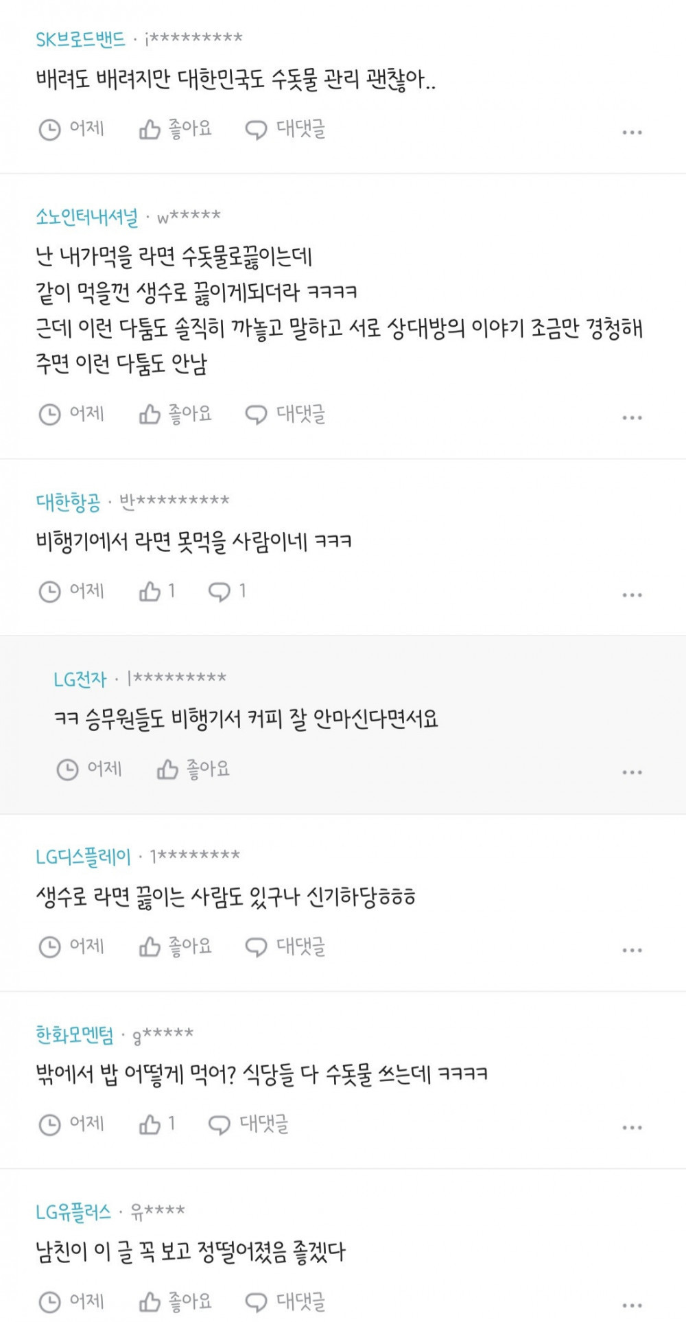Like the SK브로드밴드 comment
Viewport: 686px width, 1322px height.
point(175,129)
